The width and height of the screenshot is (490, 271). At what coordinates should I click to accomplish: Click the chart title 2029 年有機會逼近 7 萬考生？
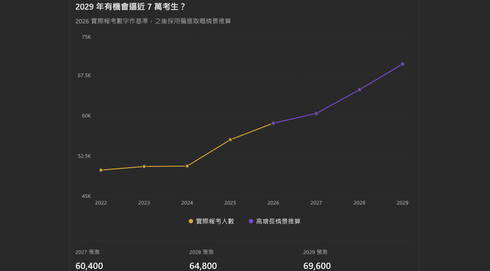tap(130, 7)
